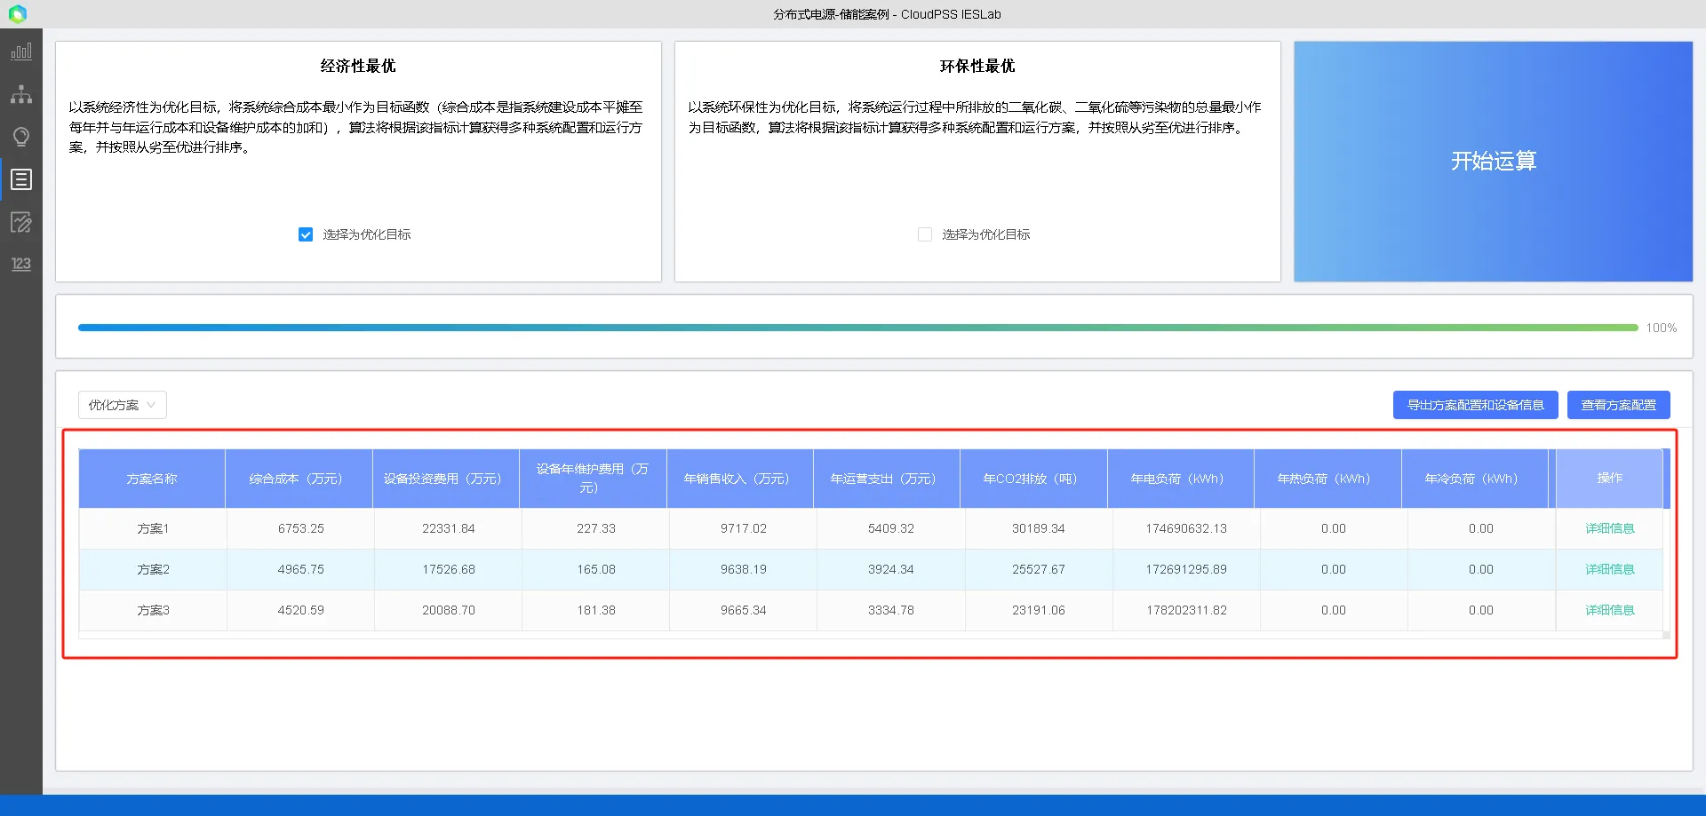The image size is (1706, 816).
Task: Select the 方案1 row name cell
Action: click(x=153, y=528)
